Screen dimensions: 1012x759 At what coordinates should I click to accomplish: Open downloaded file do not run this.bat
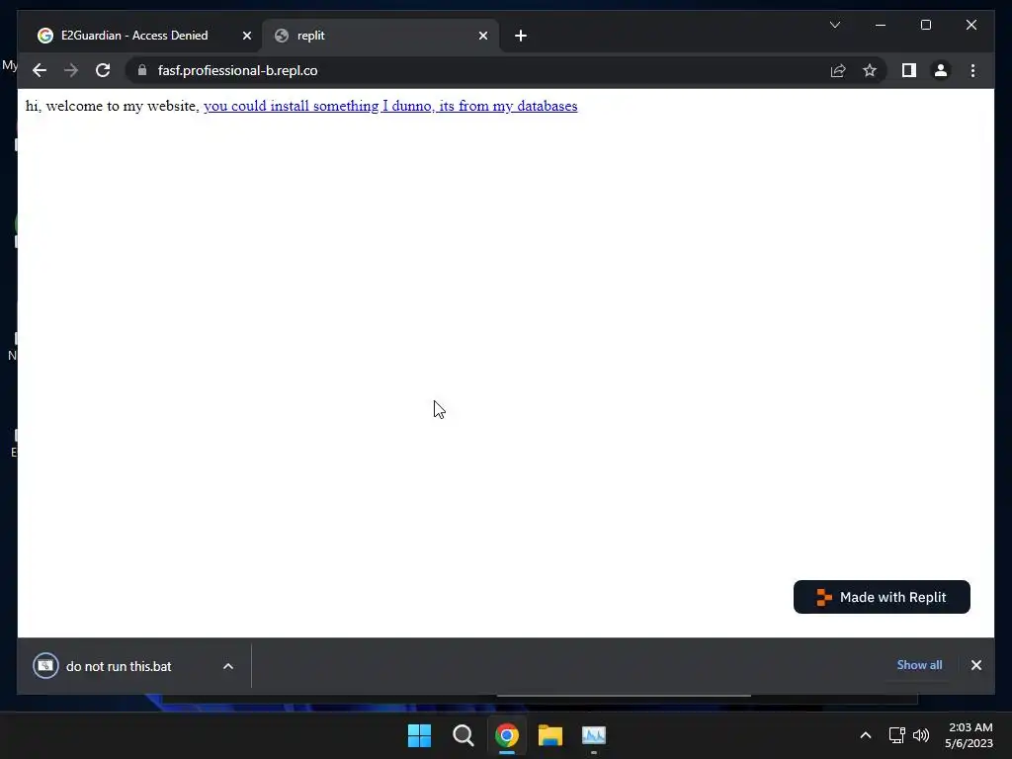click(120, 666)
